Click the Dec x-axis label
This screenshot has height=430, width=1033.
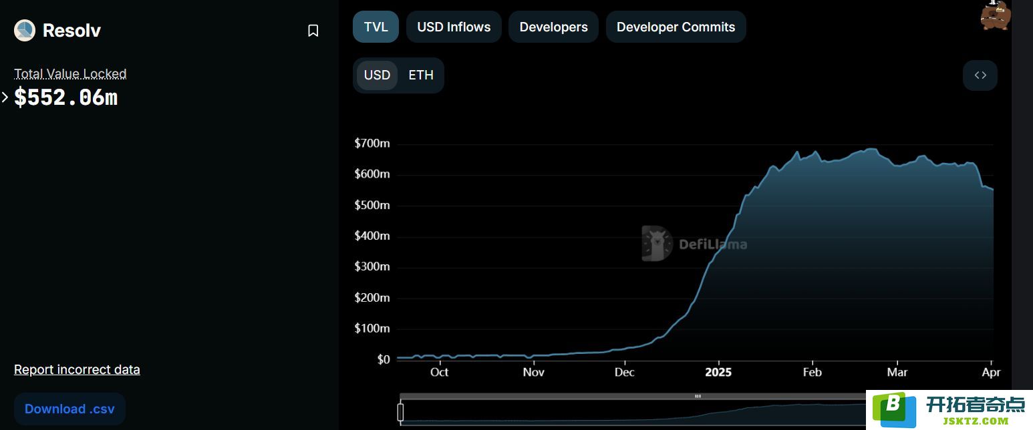(624, 372)
